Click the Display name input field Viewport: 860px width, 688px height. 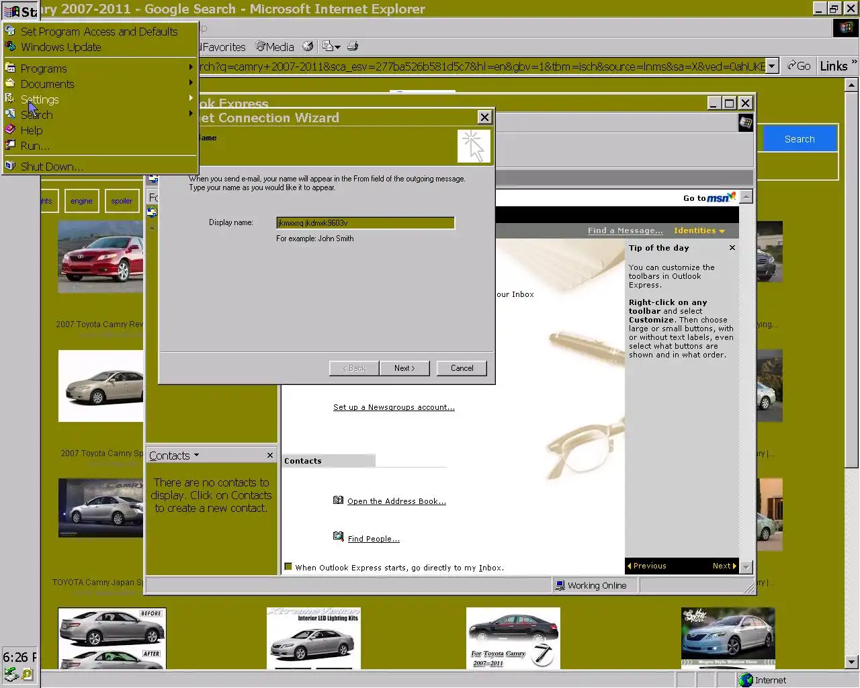(365, 223)
